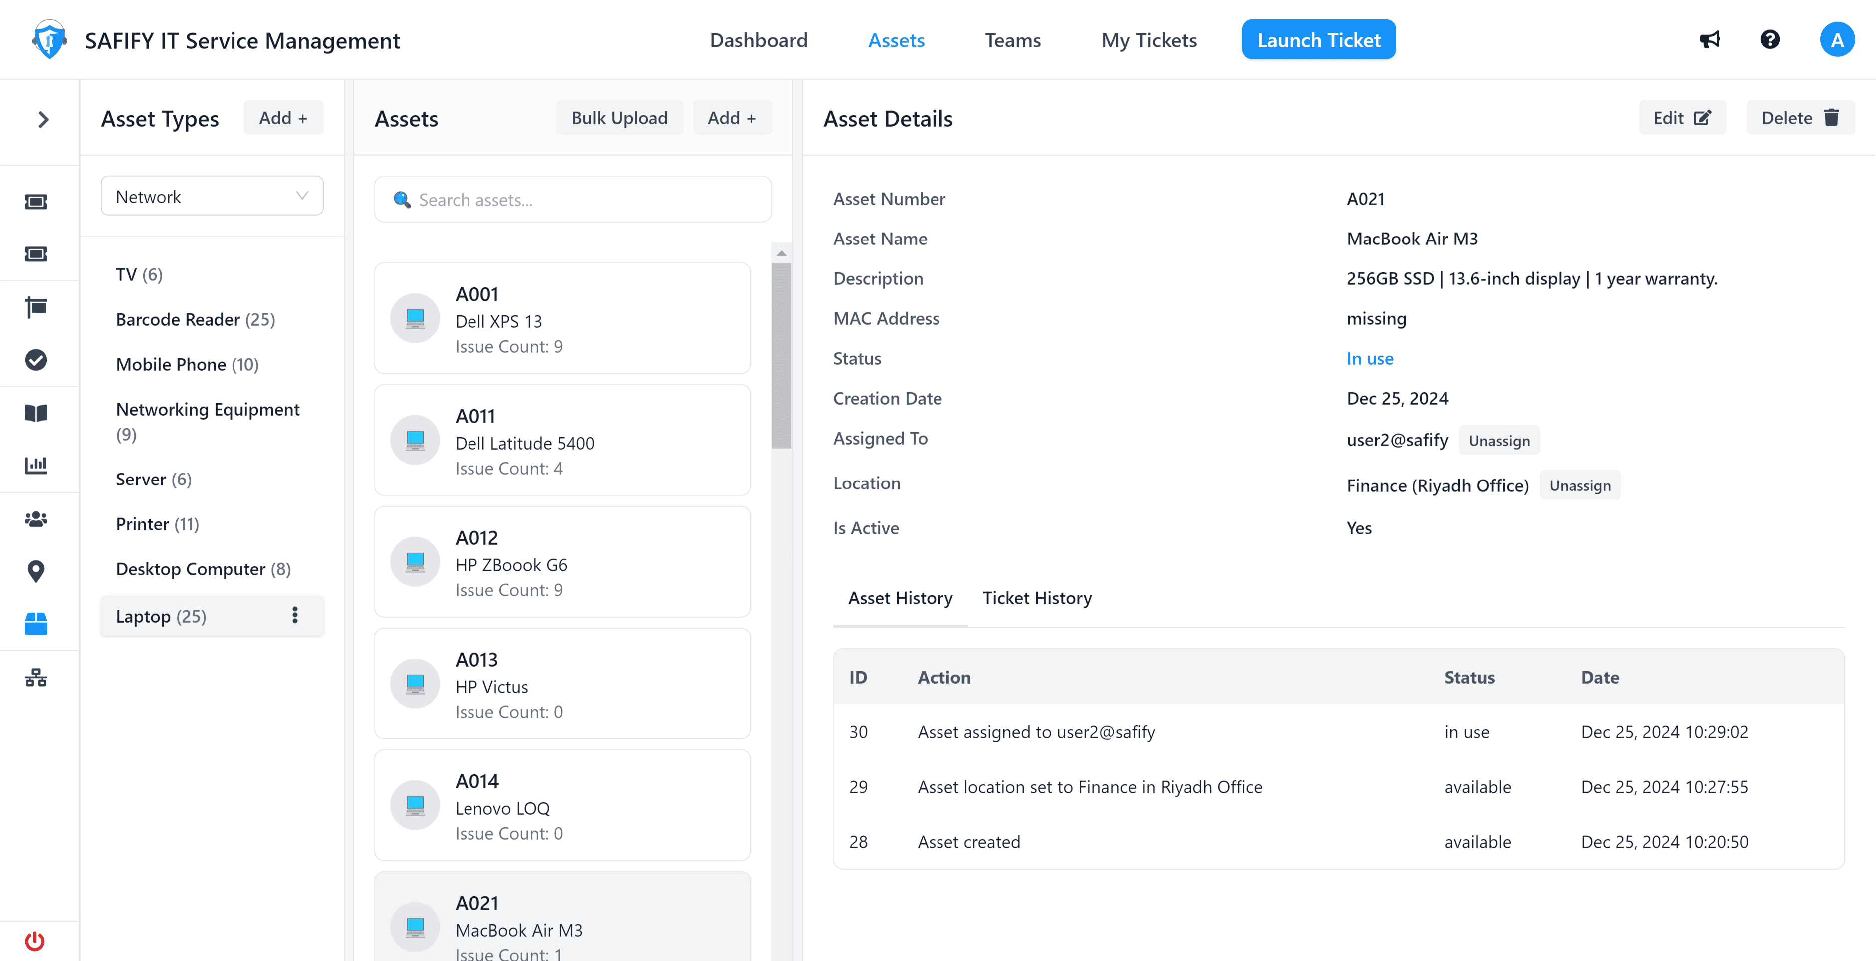Image resolution: width=1876 pixels, height=961 pixels.
Task: Open the bar chart reports sidebar icon
Action: (36, 465)
